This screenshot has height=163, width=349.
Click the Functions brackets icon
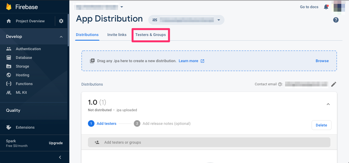[9, 84]
